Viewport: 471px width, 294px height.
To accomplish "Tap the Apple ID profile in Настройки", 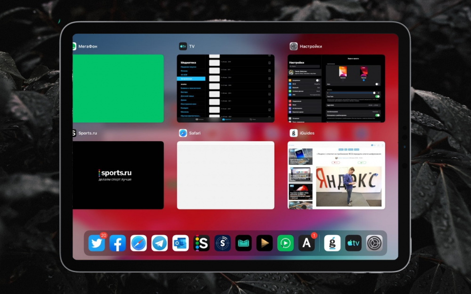I will tap(304, 72).
